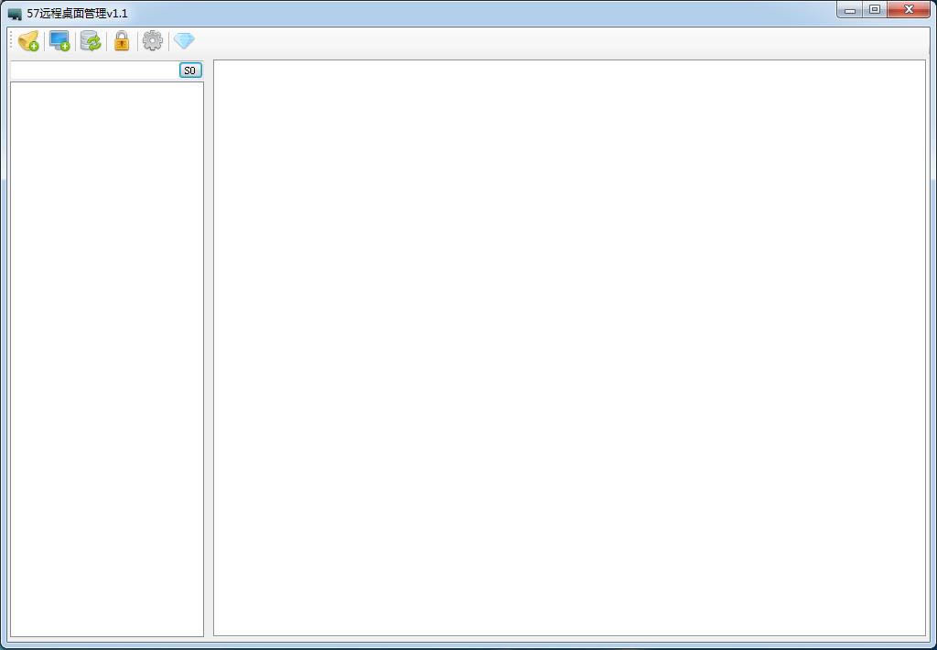The width and height of the screenshot is (937, 650).
Task: Add a new remote desktop with monitor icon
Action: click(59, 41)
